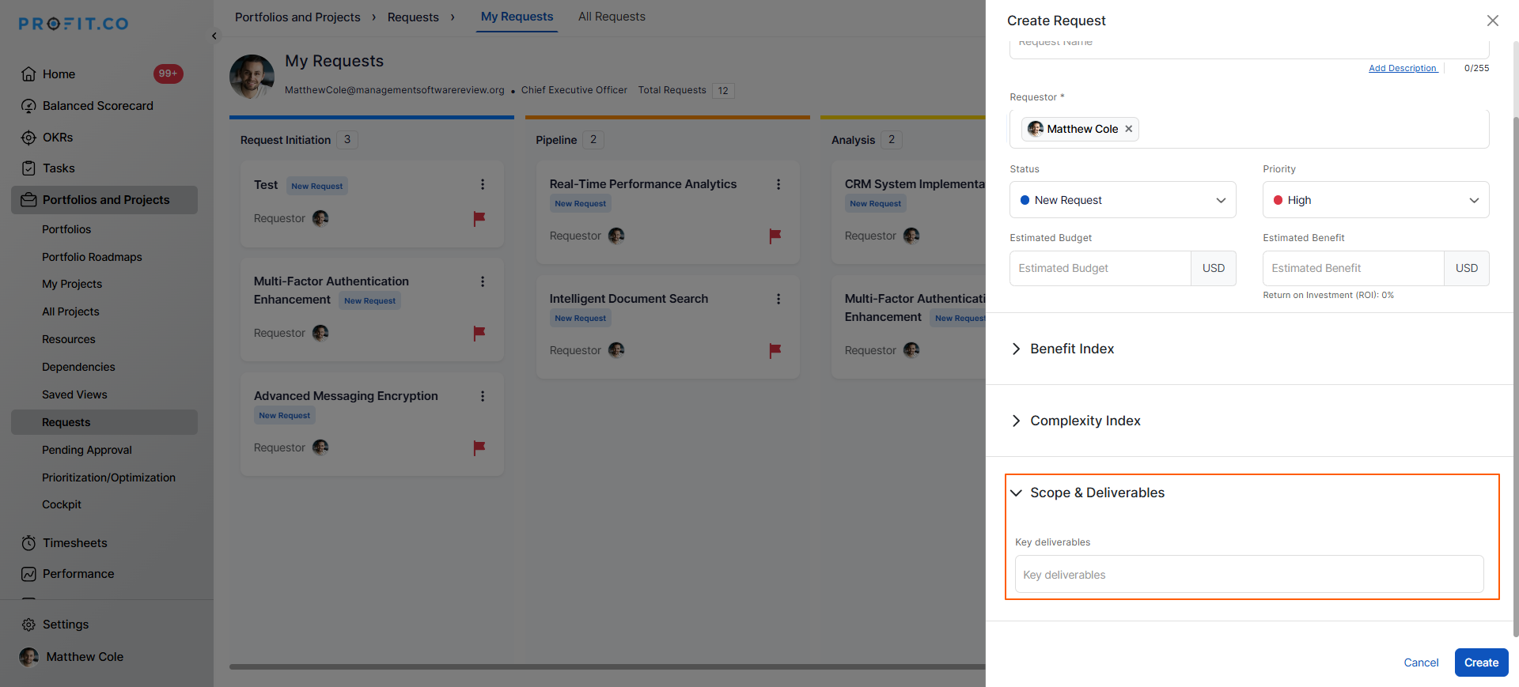Open three-dot menu on Test card

(x=483, y=184)
